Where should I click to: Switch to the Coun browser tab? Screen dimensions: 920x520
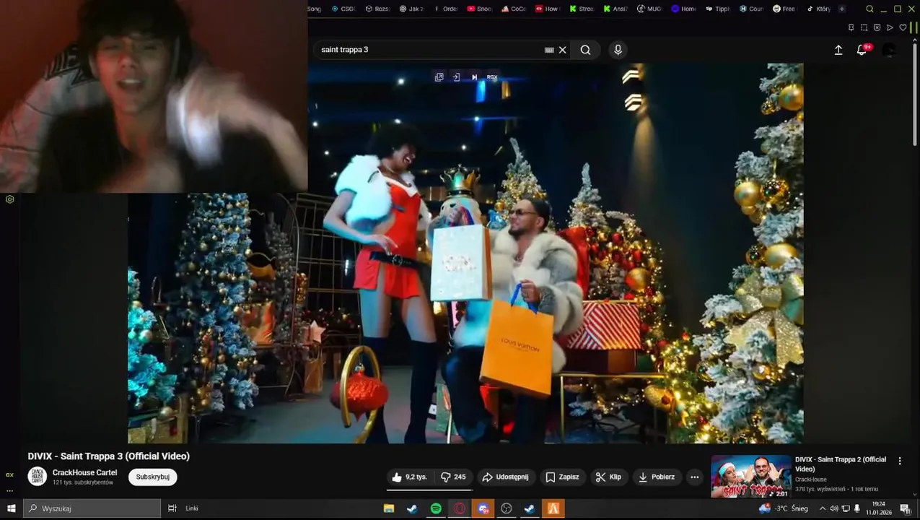[751, 9]
